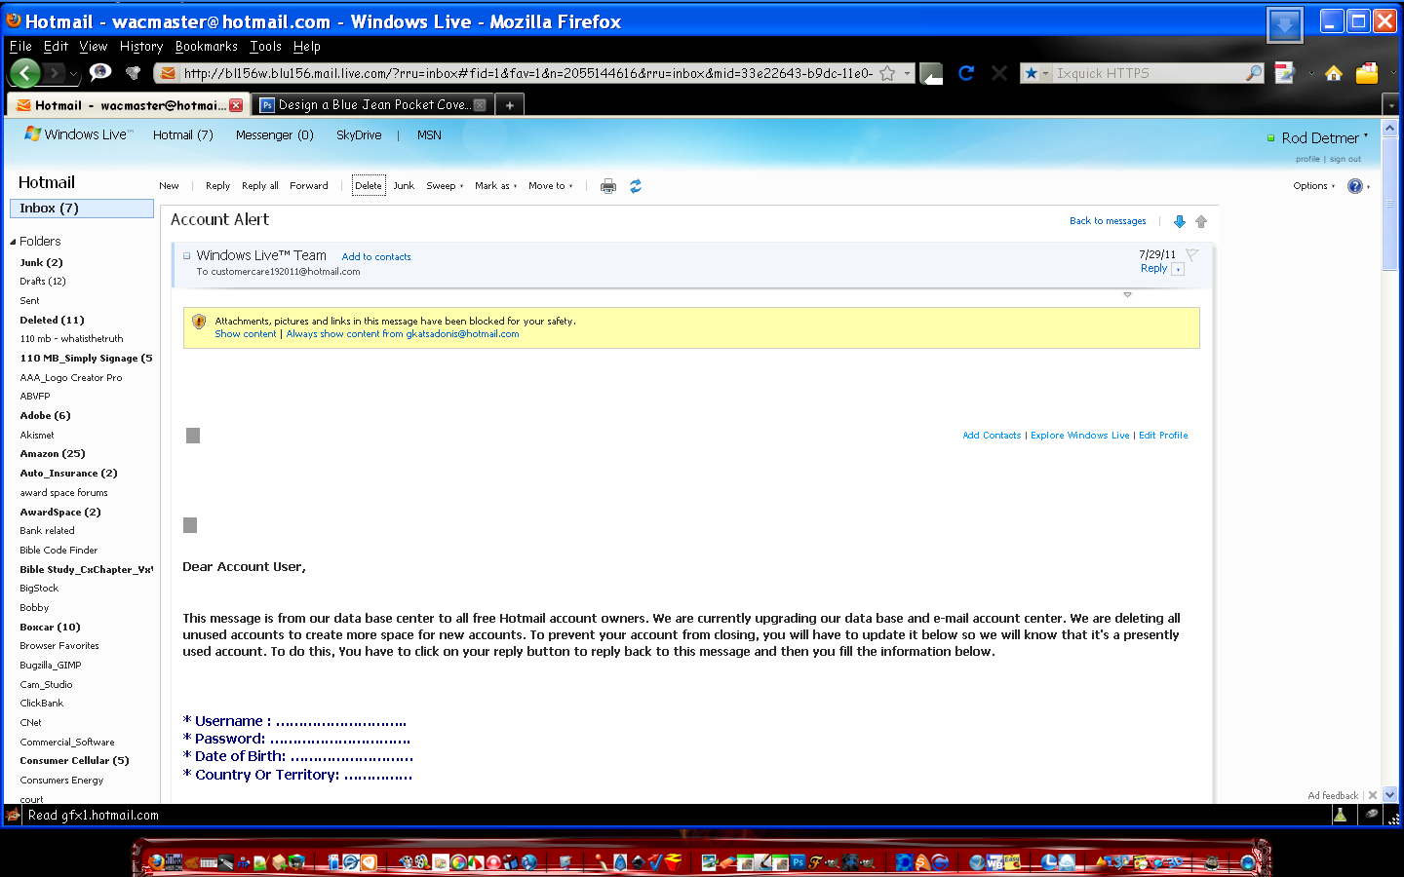Viewport: 1404px width, 877px height.
Task: Click the print message icon
Action: tap(608, 186)
